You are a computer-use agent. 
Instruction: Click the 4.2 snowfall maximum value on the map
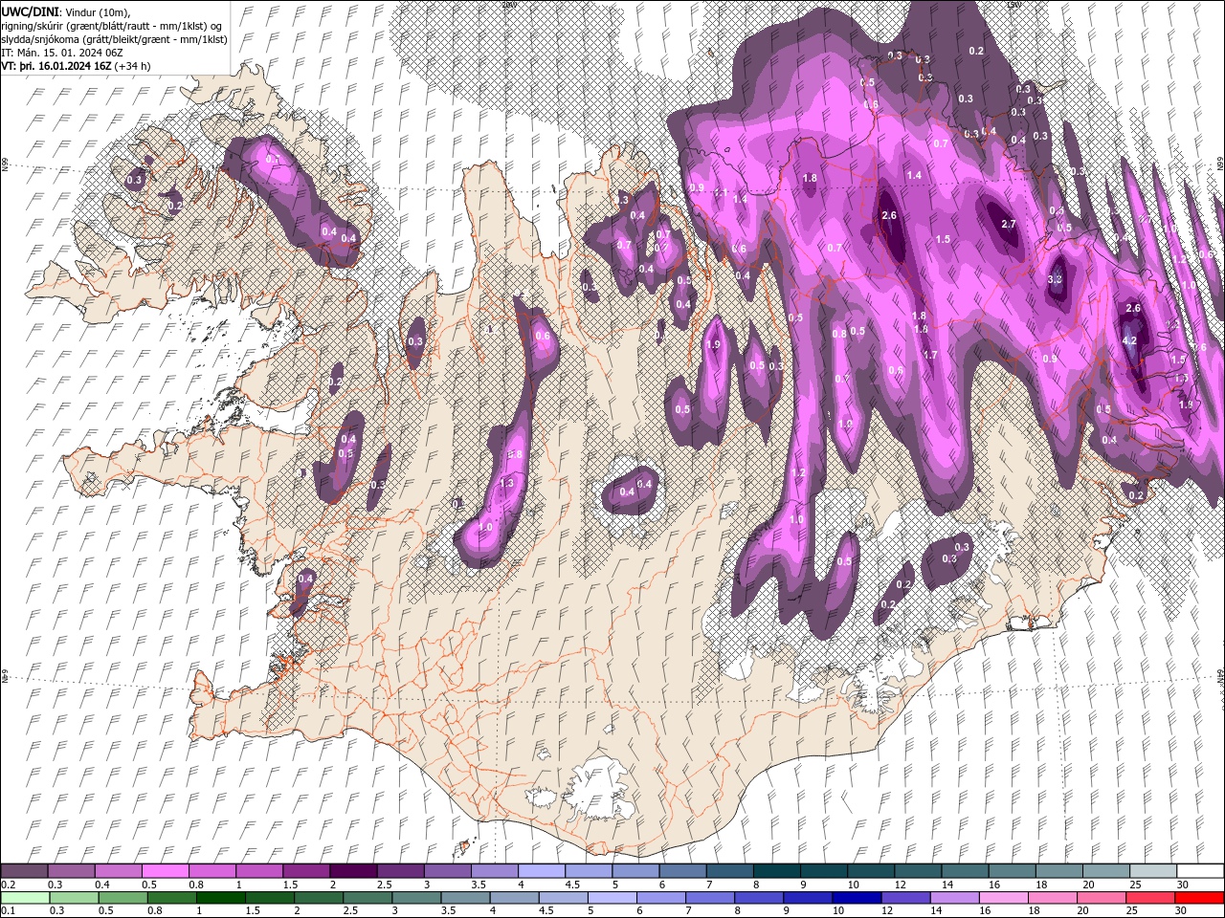pyautogui.click(x=1129, y=340)
